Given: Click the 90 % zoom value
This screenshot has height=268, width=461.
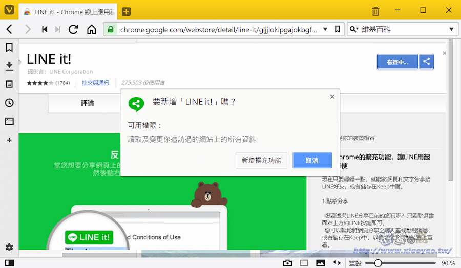Looking at the screenshot, I should click(448, 263).
